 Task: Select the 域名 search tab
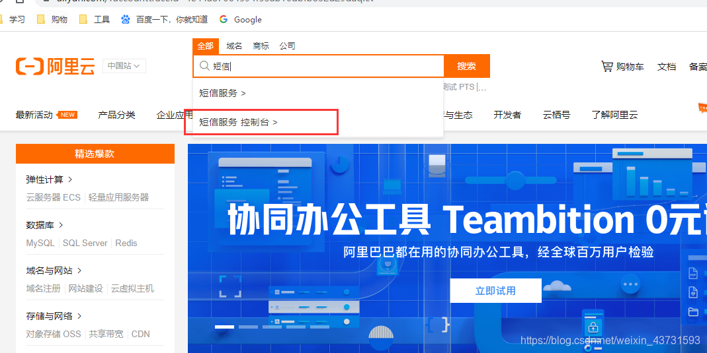(x=235, y=46)
